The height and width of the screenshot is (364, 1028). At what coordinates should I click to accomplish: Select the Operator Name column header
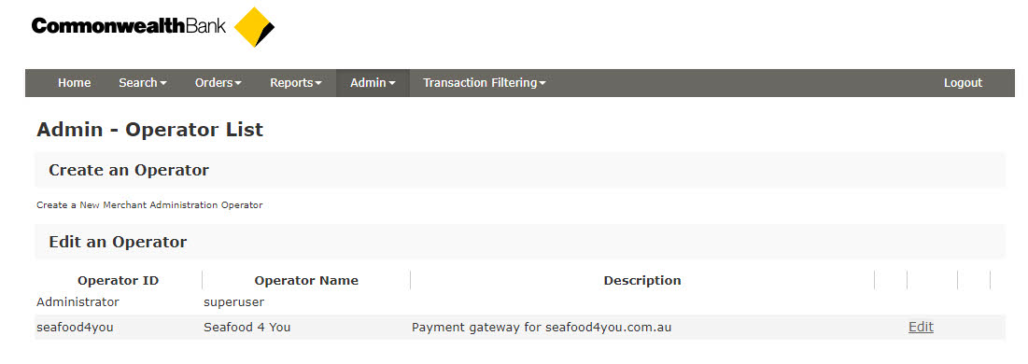tap(306, 281)
